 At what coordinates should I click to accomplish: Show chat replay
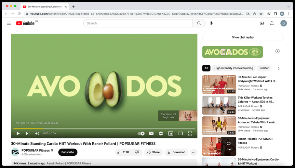[243, 37]
